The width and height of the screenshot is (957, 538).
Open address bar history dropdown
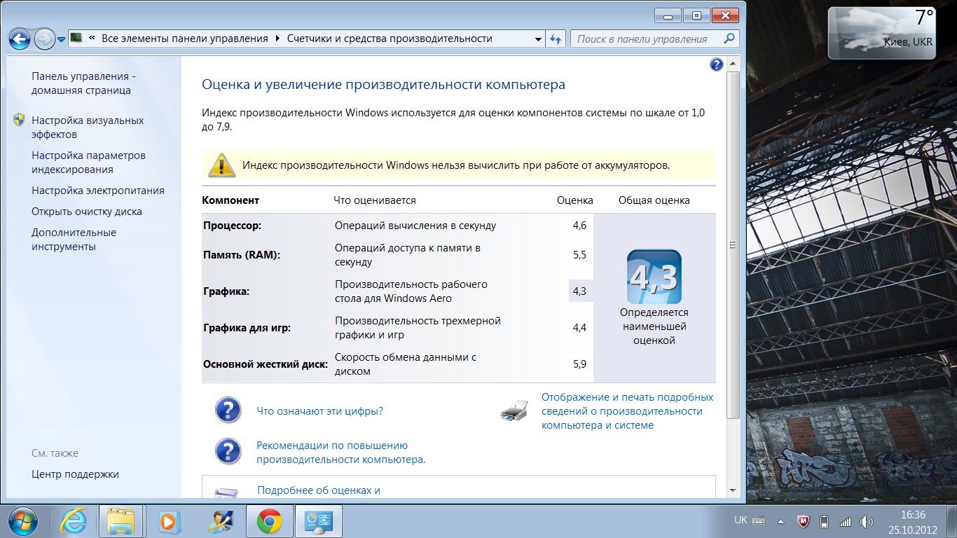point(538,39)
